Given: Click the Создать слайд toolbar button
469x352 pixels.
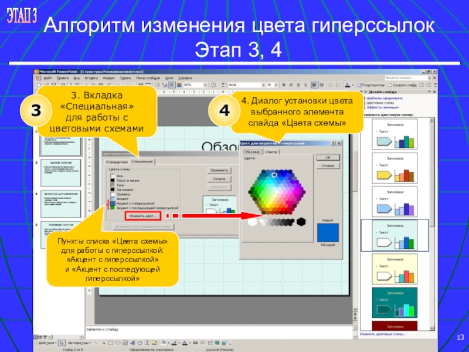Looking at the screenshot, I should pos(402,85).
